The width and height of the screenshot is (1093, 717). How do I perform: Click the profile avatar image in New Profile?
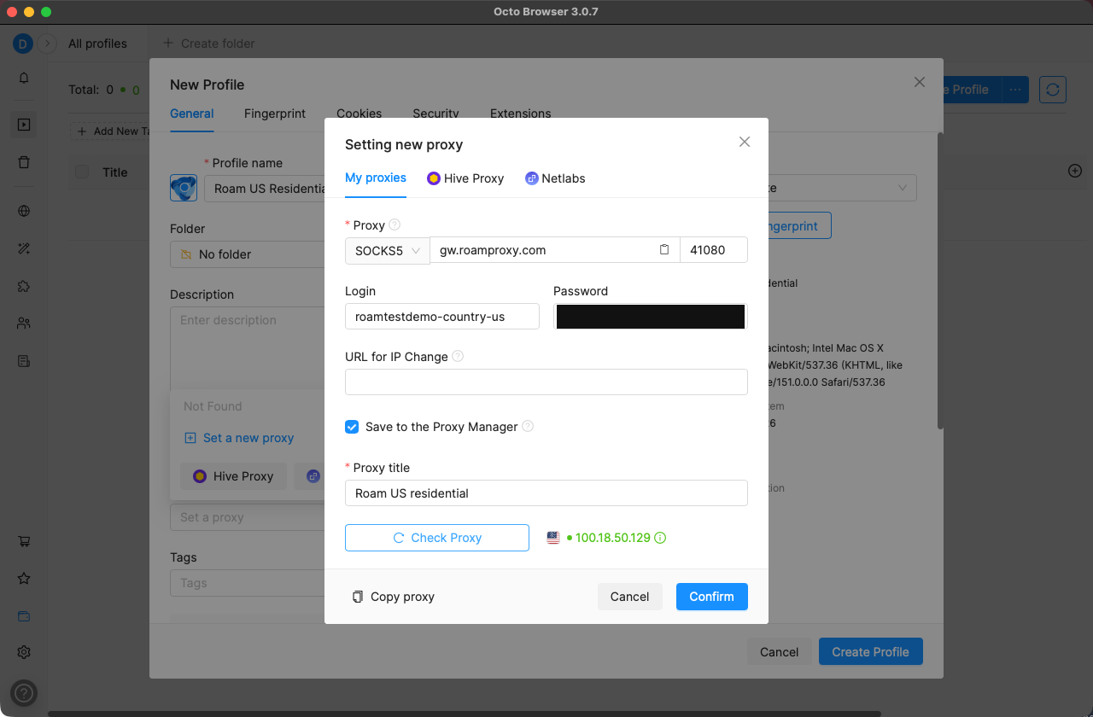(184, 188)
